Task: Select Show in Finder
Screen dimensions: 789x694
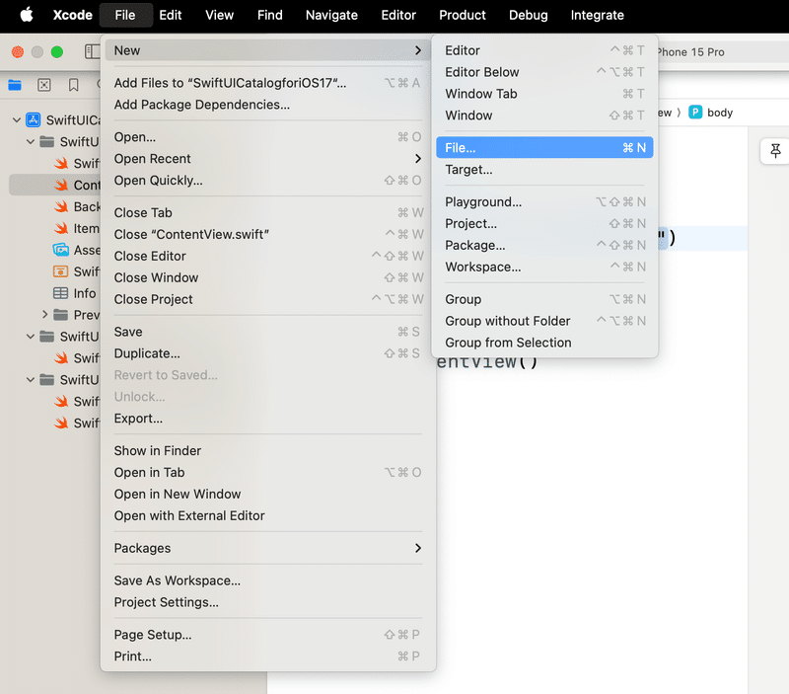Action: point(268,451)
